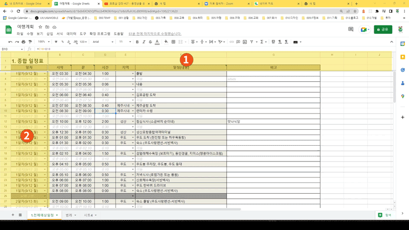The image size is (409, 230).
Task: Open the 파일 menu
Action: click(x=20, y=34)
